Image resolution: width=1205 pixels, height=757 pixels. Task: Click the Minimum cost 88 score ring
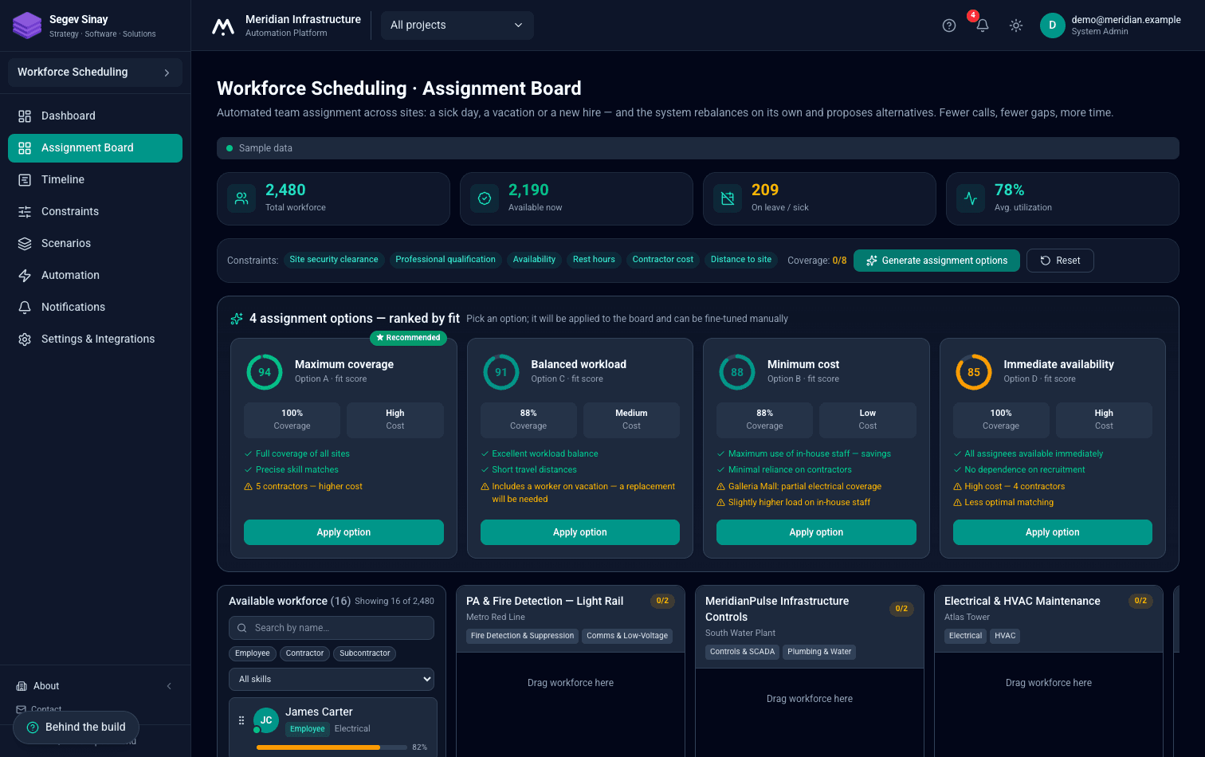pyautogui.click(x=737, y=372)
